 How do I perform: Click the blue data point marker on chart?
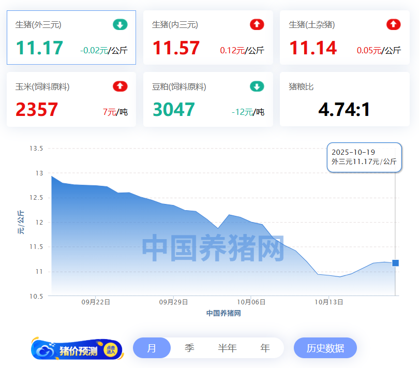pyautogui.click(x=396, y=263)
